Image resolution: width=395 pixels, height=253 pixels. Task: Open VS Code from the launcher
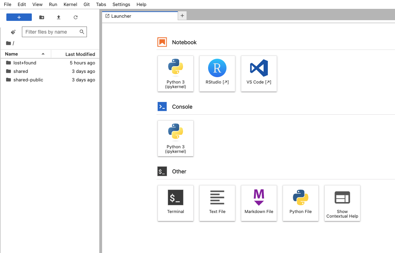[259, 74]
